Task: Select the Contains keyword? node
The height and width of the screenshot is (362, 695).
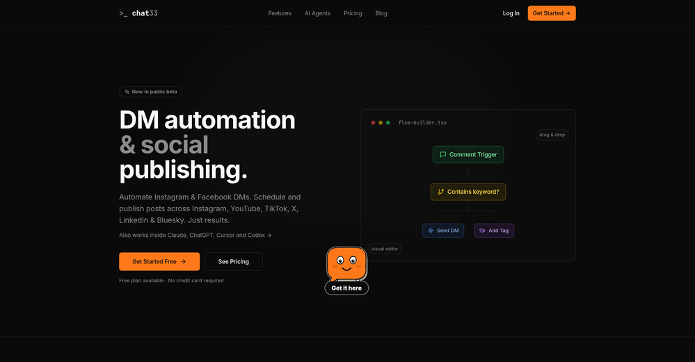Action: (x=468, y=192)
